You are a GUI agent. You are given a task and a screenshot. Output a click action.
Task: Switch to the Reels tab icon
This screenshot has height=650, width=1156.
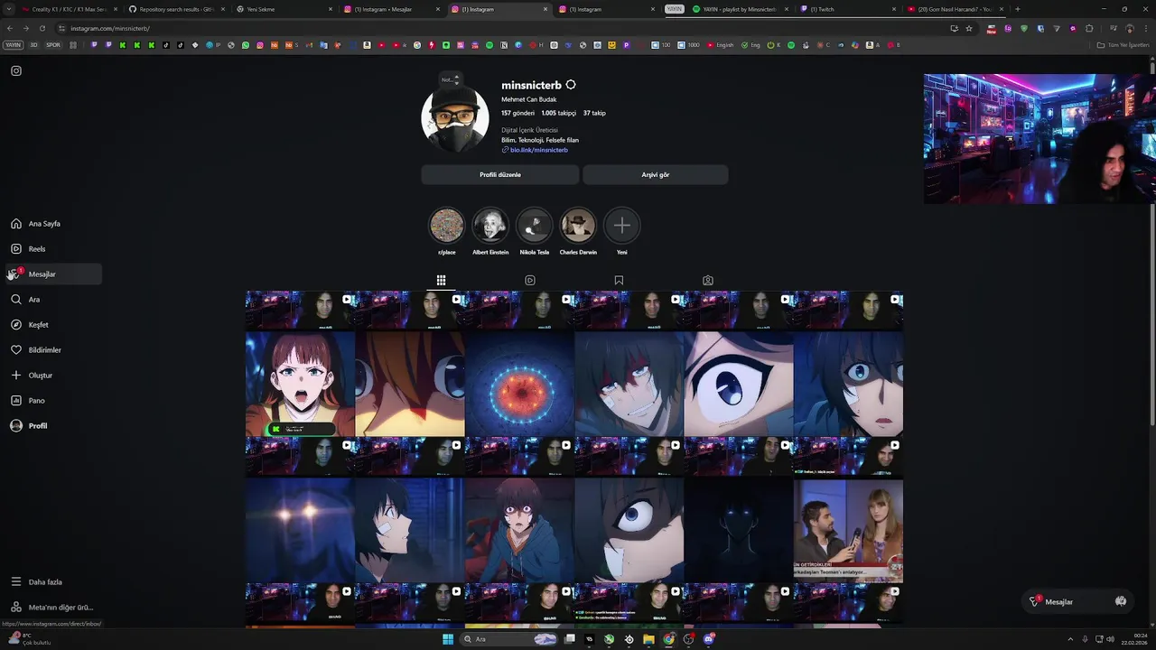pos(530,280)
